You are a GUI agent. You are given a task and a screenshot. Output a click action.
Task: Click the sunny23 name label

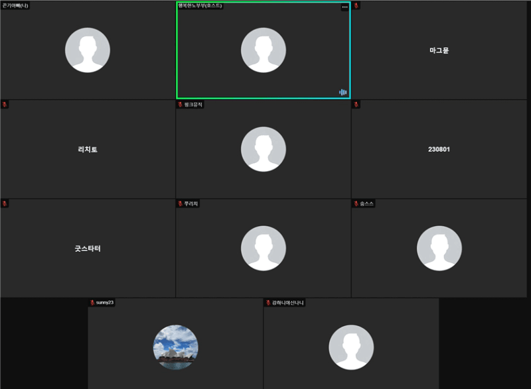click(105, 302)
